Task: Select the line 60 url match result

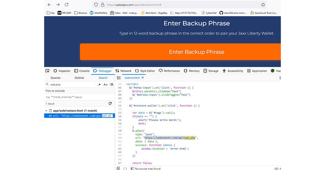Action: (x=79, y=116)
